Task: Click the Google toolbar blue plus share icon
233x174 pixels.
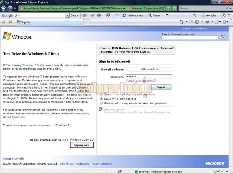Action: (x=99, y=15)
